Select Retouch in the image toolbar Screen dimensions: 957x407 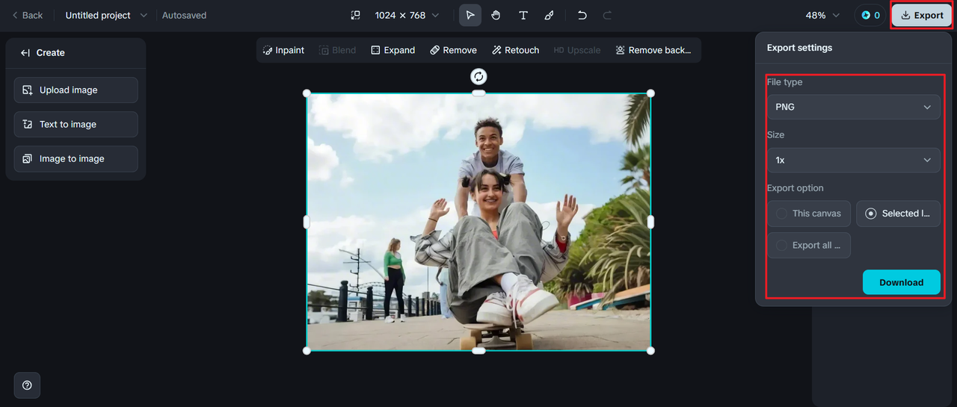(515, 50)
